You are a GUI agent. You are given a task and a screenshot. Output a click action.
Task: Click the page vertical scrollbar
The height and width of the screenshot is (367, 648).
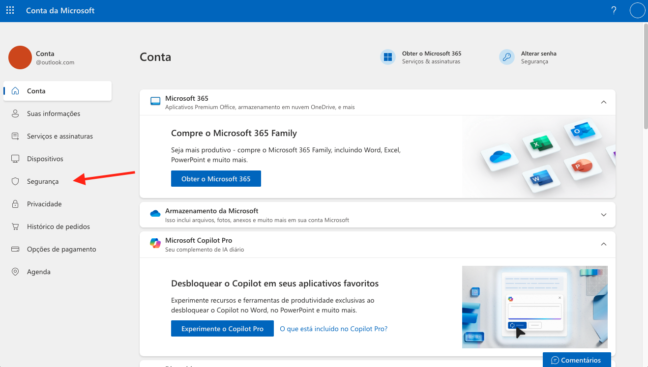click(x=645, y=76)
